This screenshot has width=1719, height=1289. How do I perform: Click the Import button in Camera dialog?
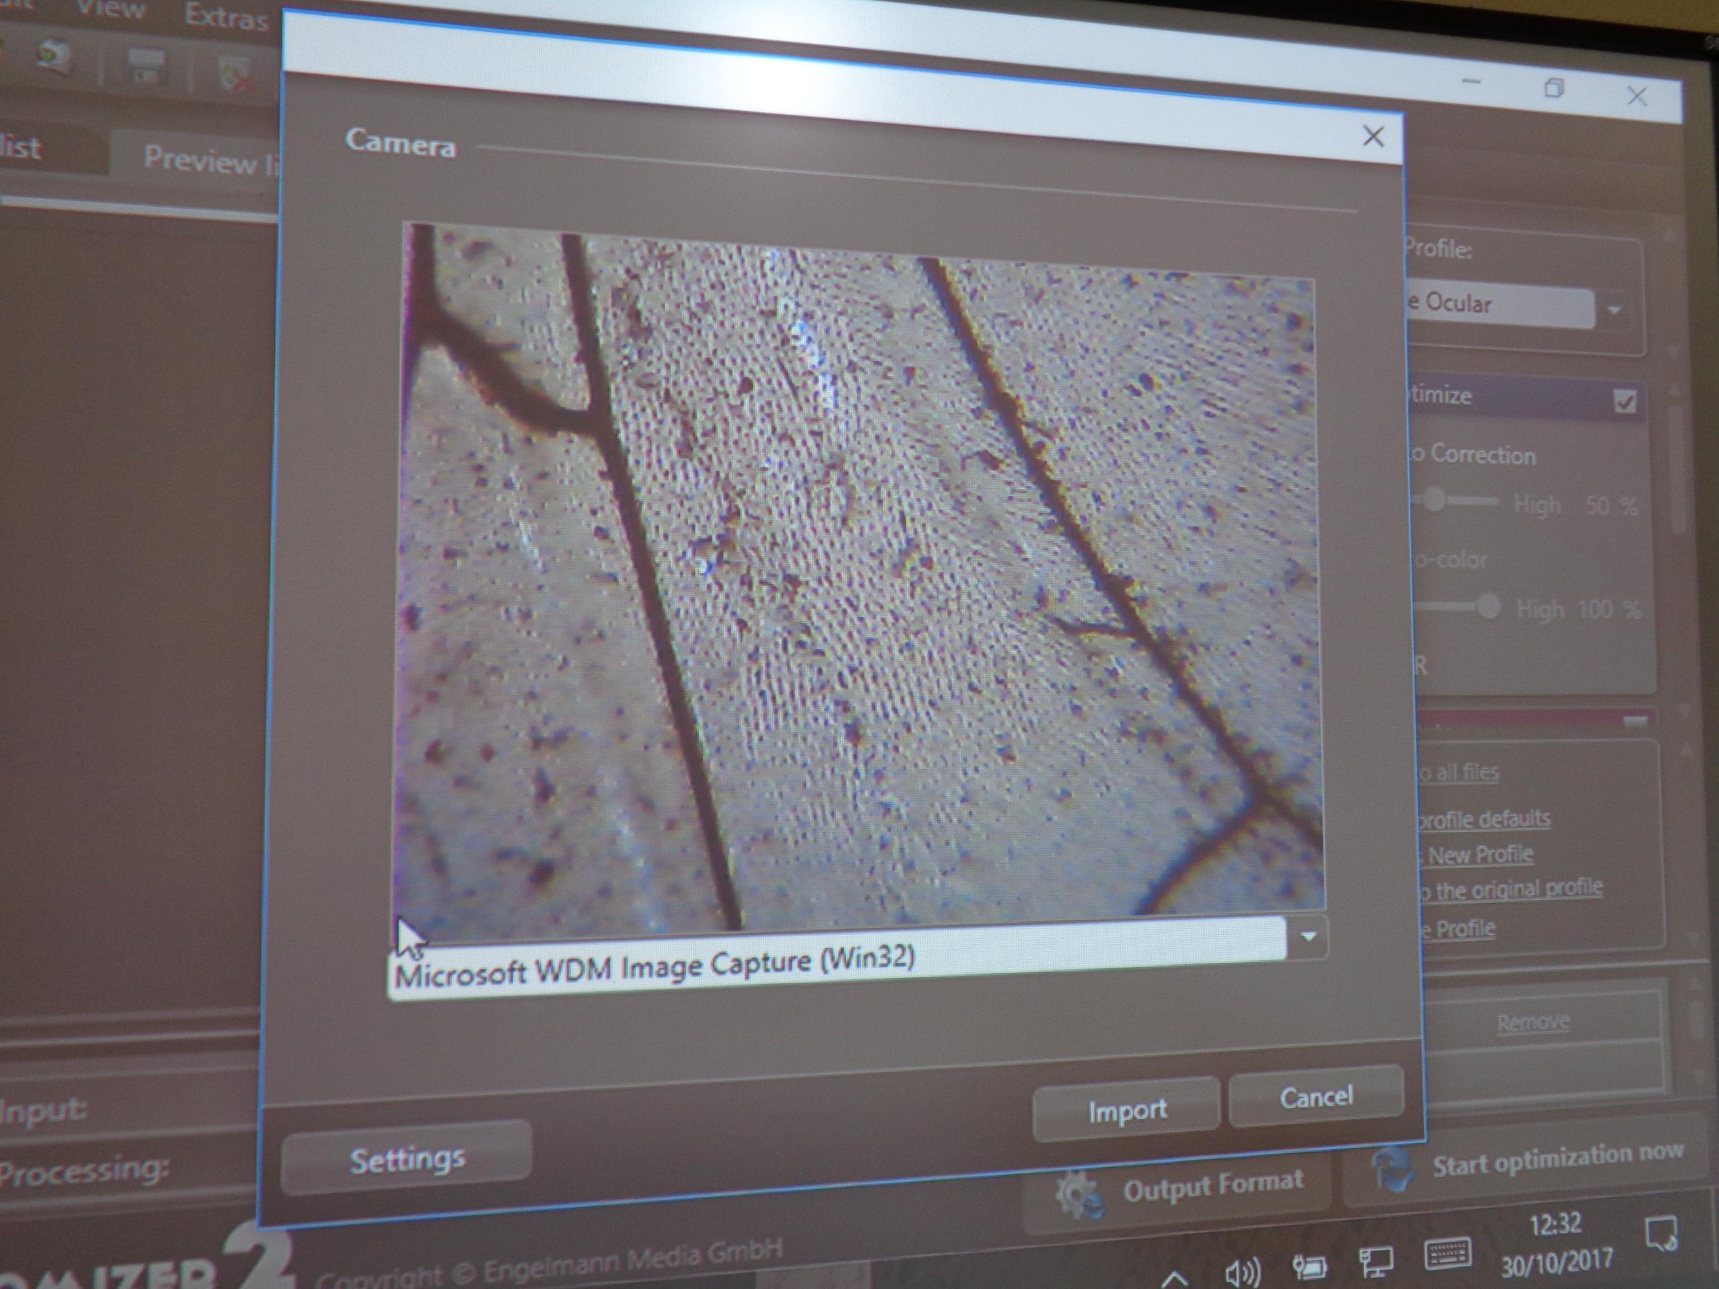[x=1125, y=1110]
